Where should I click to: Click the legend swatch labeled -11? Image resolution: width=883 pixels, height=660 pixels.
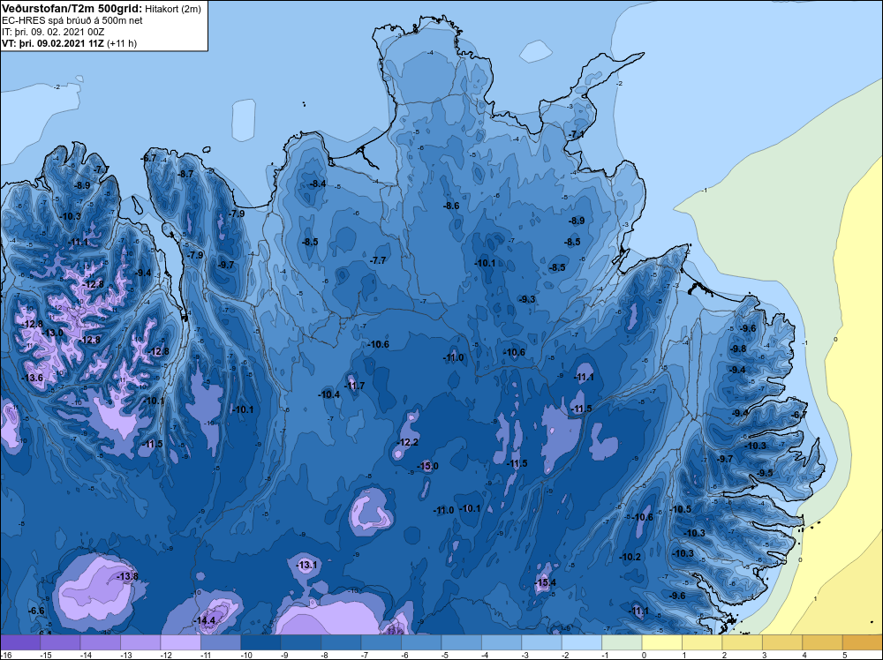221,642
